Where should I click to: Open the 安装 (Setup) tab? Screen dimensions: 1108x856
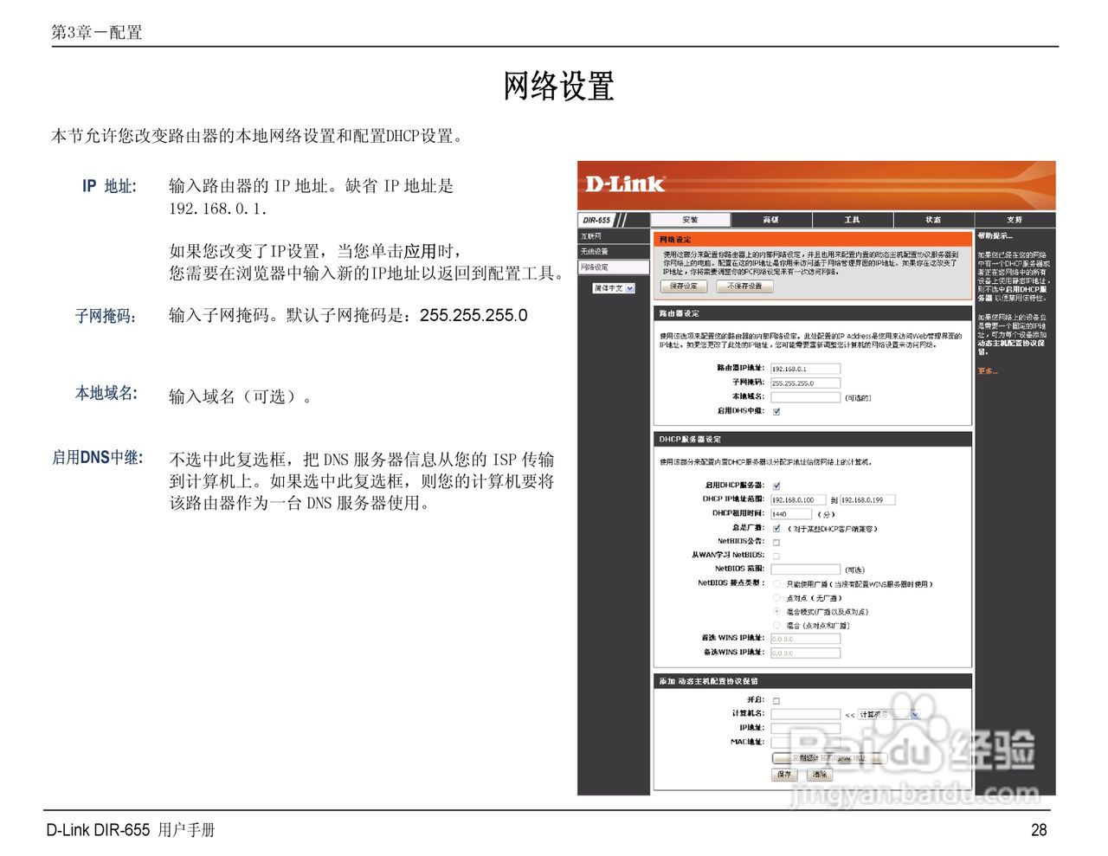tap(690, 220)
